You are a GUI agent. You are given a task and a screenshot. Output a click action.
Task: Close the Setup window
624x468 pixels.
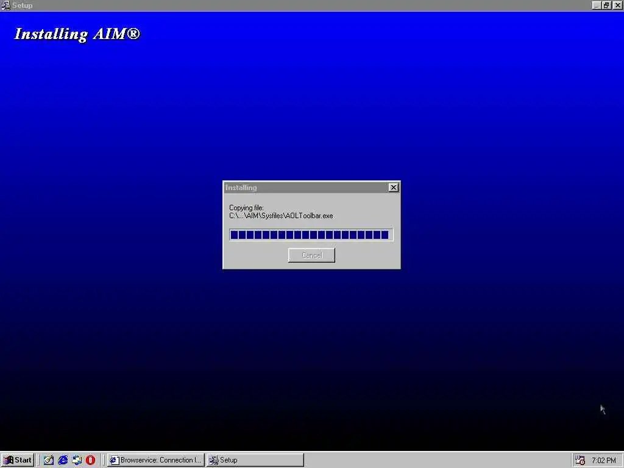(617, 5)
